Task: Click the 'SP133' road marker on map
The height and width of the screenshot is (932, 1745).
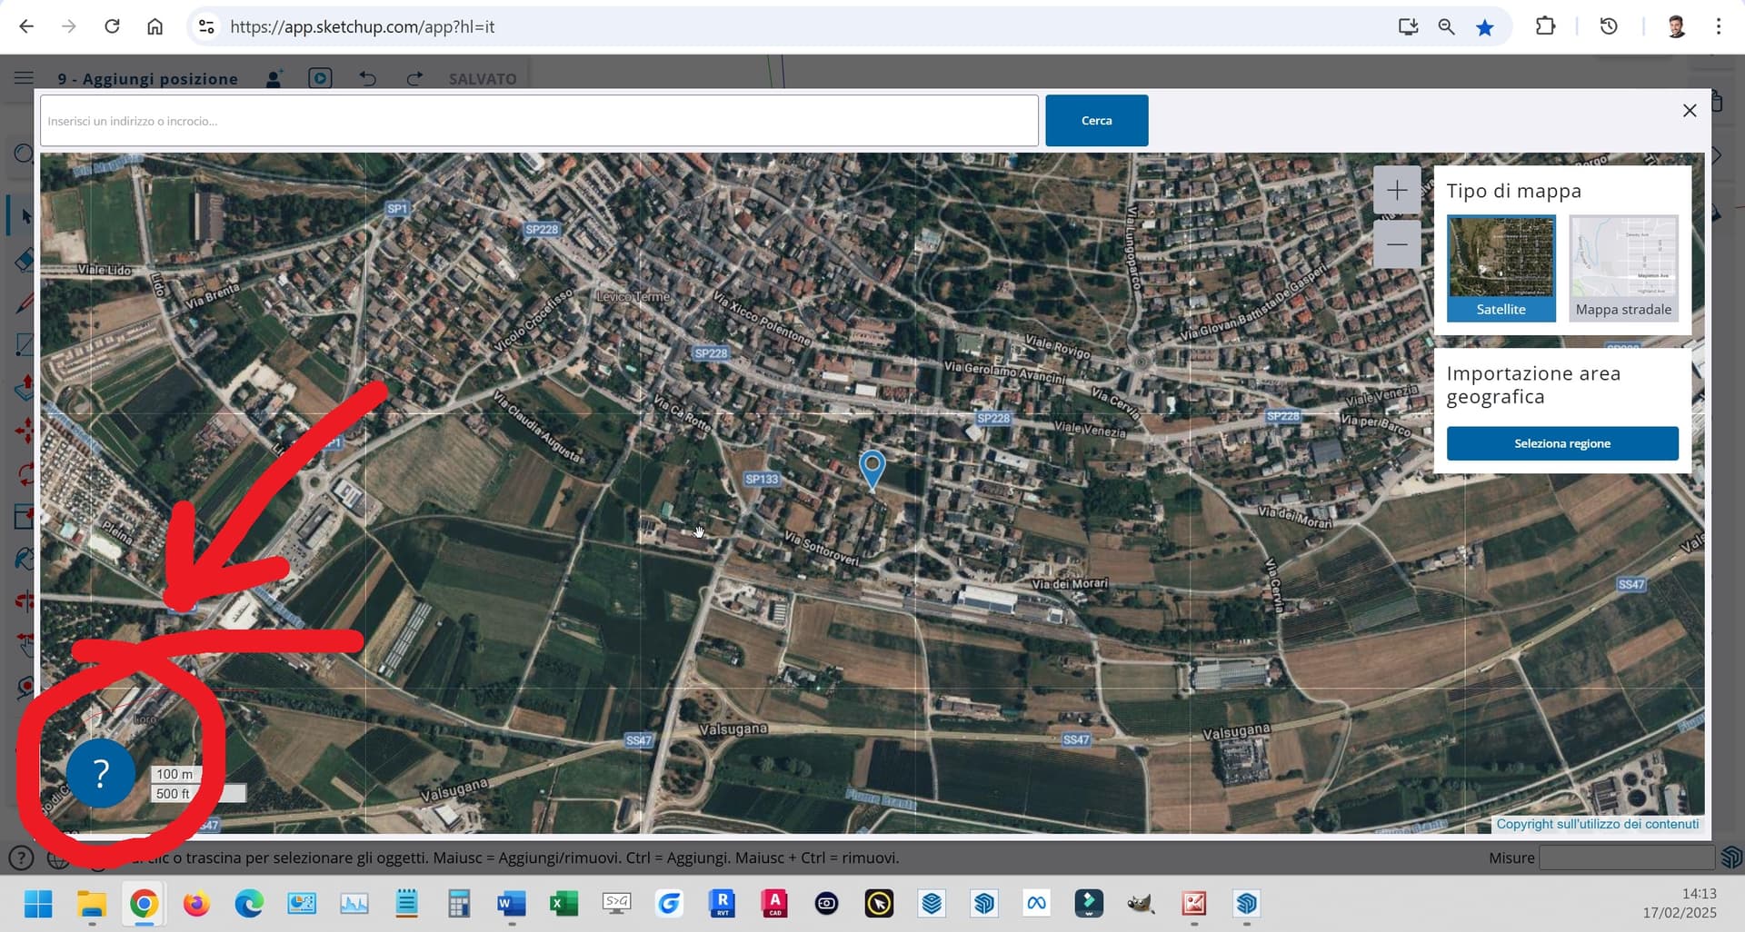Action: click(762, 479)
